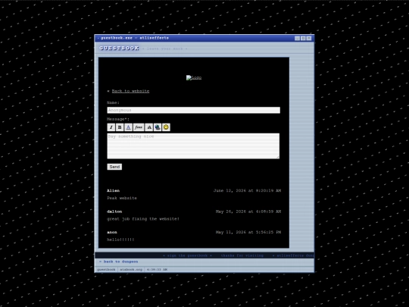Click the 'atabook.org' status bar cell

(x=131, y=269)
